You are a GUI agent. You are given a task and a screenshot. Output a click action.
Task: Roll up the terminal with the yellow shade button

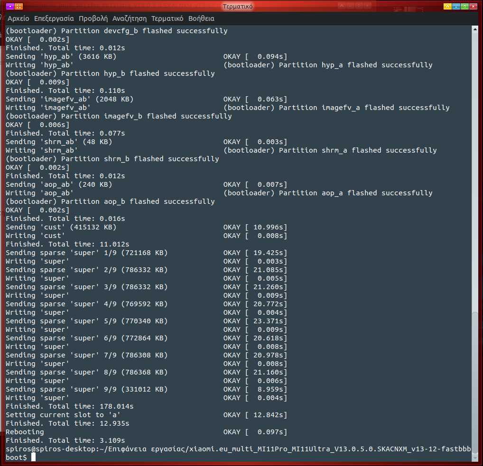[447, 7]
